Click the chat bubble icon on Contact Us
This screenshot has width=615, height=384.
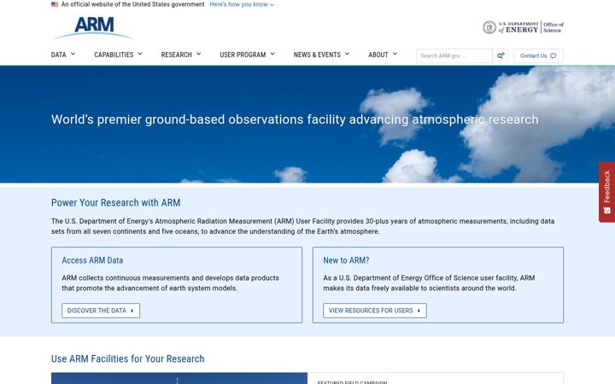coord(553,55)
